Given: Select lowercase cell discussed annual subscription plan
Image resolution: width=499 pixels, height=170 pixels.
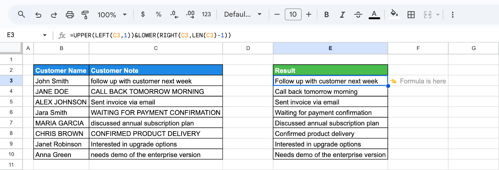Looking at the screenshot, I should click(156, 123).
